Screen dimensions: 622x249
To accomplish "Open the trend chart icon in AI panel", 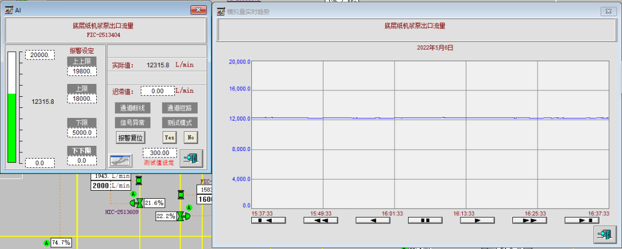I will [121, 160].
